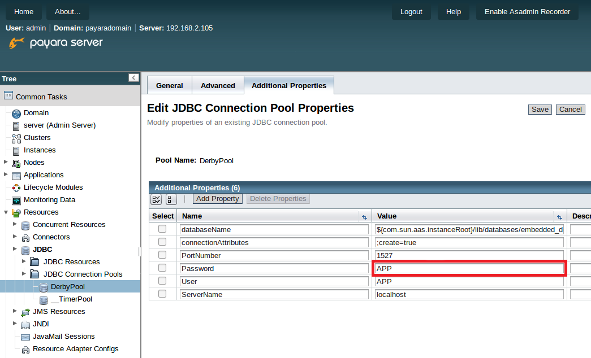The height and width of the screenshot is (358, 591).
Task: Click the __TimerPool database icon
Action: pos(44,300)
